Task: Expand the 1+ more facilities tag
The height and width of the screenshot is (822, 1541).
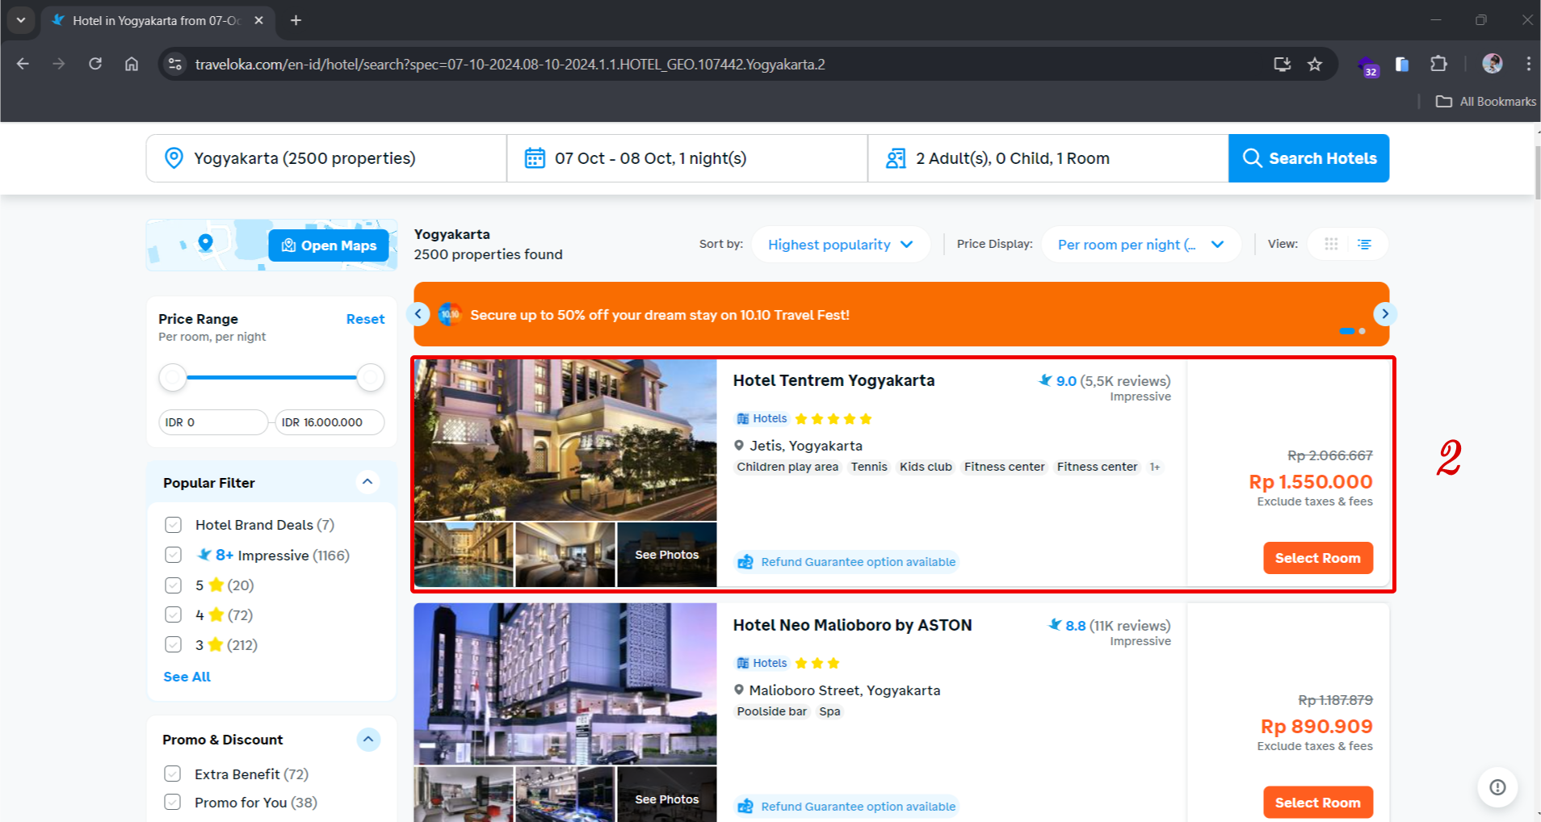Action: pyautogui.click(x=1155, y=467)
